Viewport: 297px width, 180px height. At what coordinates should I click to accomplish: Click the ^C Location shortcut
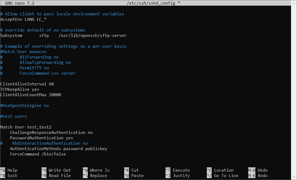(x=220, y=170)
